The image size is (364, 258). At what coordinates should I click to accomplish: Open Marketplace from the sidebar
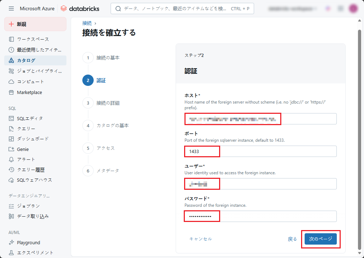[x=29, y=93]
